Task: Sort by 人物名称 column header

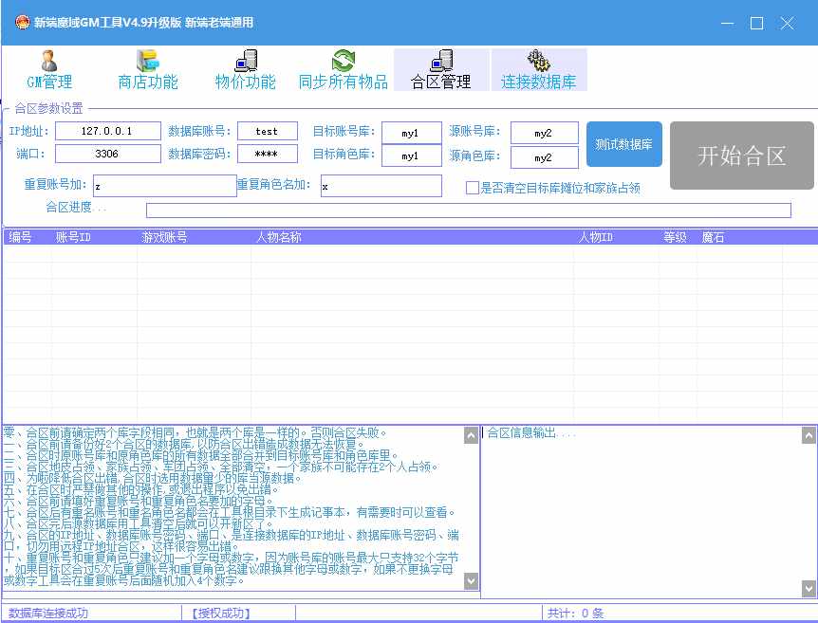Action: point(279,237)
